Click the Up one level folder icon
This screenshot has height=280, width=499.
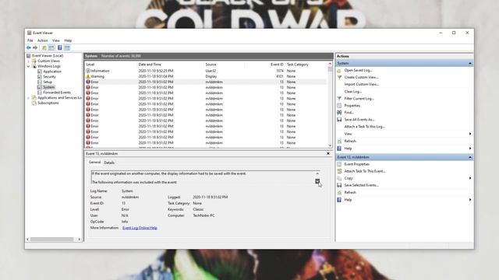click(44, 47)
